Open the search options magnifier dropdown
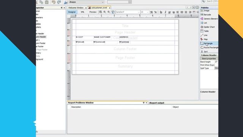This screenshot has width=243, height=137. click(204, 1)
